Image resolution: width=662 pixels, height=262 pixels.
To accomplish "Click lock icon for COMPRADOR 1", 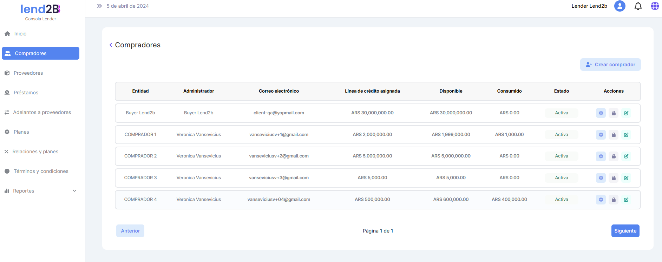I will click(614, 135).
